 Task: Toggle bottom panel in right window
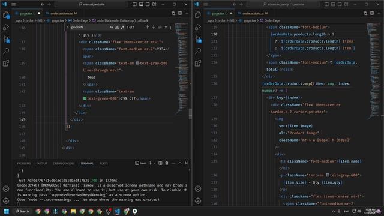pos(333,4)
